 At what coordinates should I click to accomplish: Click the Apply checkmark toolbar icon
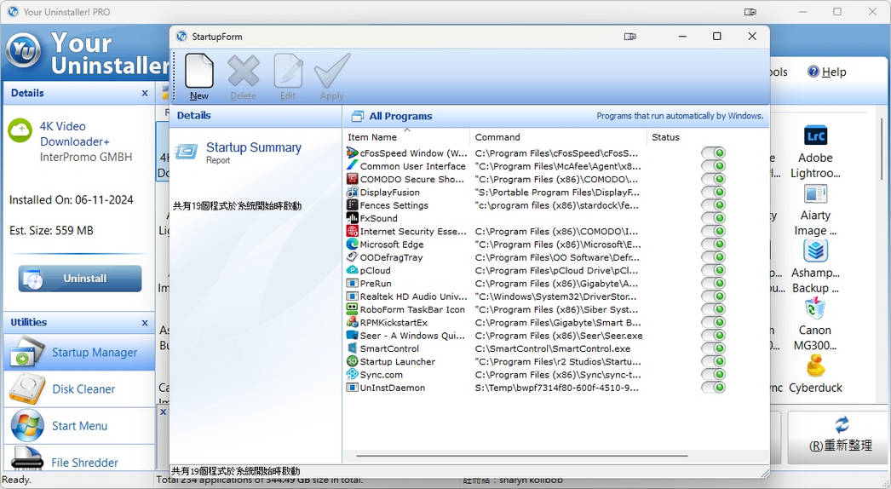[x=332, y=71]
